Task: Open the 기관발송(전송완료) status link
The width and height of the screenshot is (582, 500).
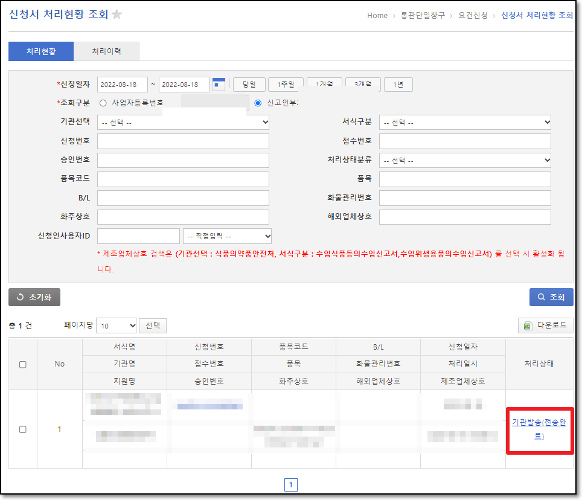Action: pos(539,429)
